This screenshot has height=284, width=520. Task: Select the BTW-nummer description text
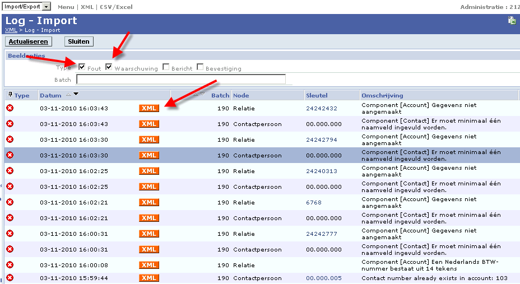click(430, 265)
